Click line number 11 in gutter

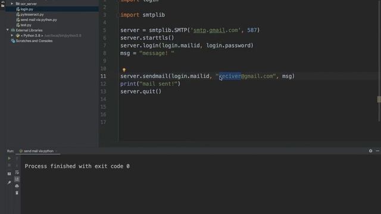pos(103,76)
